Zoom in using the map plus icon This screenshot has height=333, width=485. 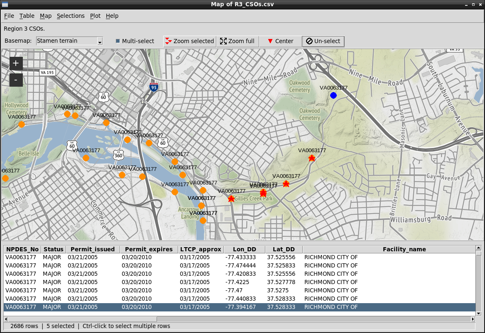(x=16, y=63)
